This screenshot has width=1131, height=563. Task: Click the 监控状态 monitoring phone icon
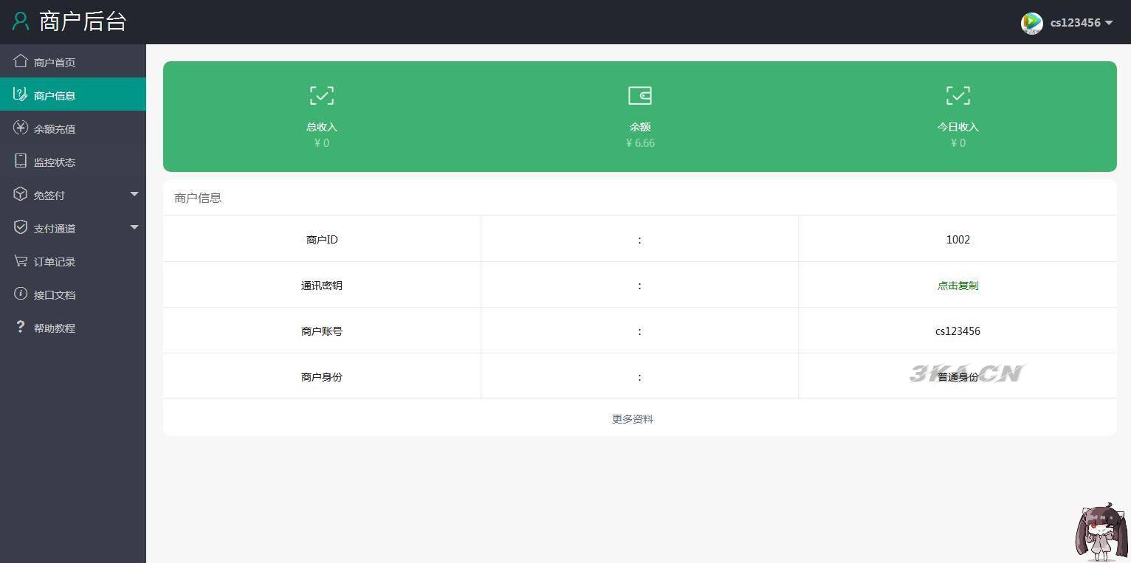[21, 161]
